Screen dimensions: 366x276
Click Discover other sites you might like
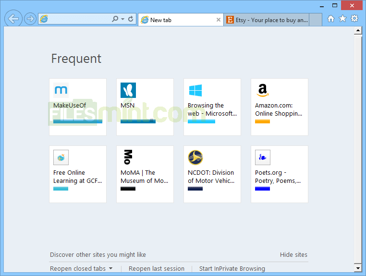98,255
